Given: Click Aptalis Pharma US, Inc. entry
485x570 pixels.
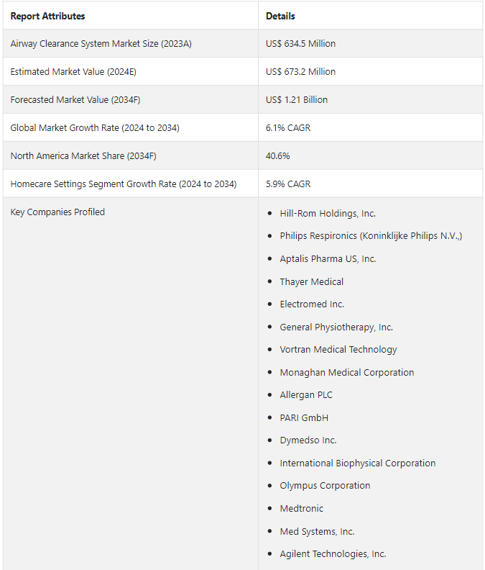Looking at the screenshot, I should [328, 259].
